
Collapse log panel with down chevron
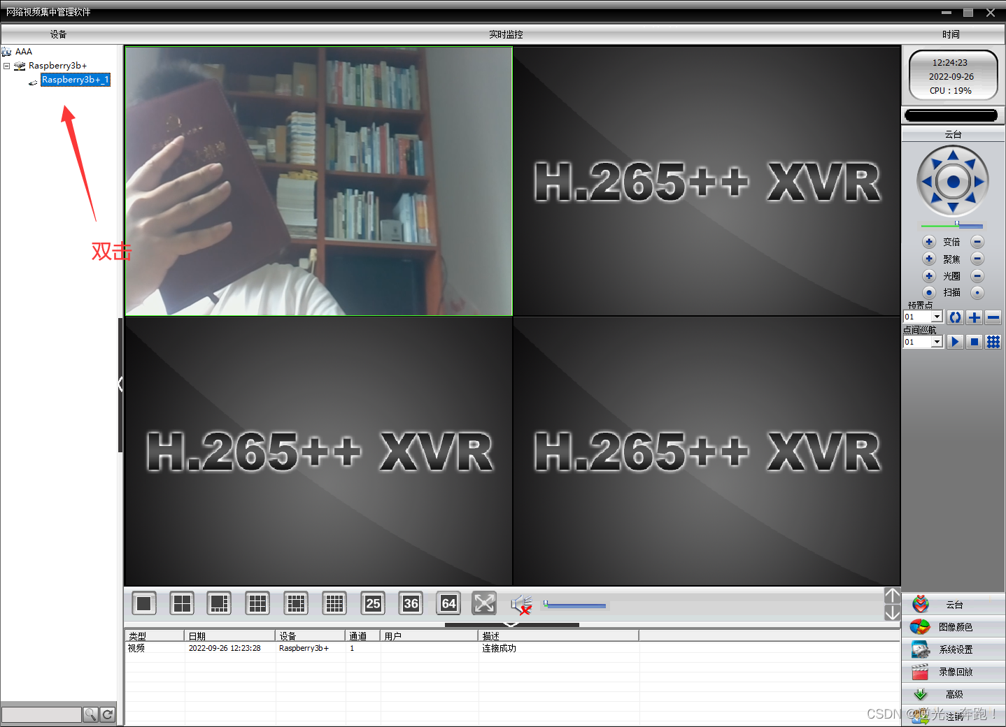(511, 624)
